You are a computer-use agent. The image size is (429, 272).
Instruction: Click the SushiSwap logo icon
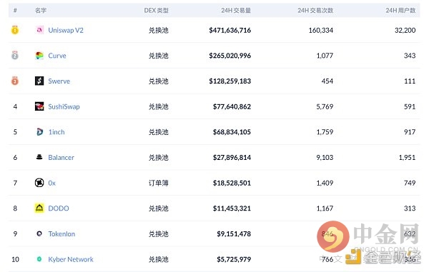[39, 106]
